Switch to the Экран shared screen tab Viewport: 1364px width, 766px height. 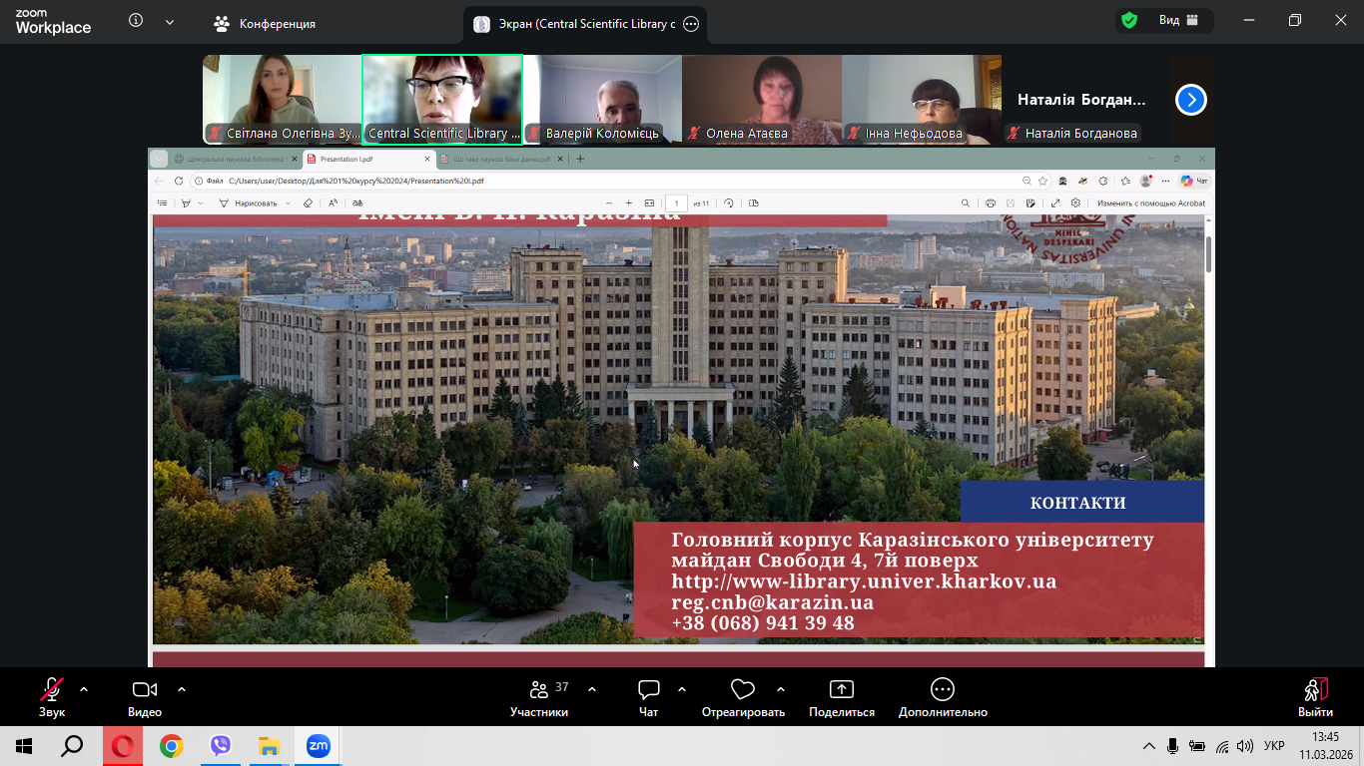574,24
